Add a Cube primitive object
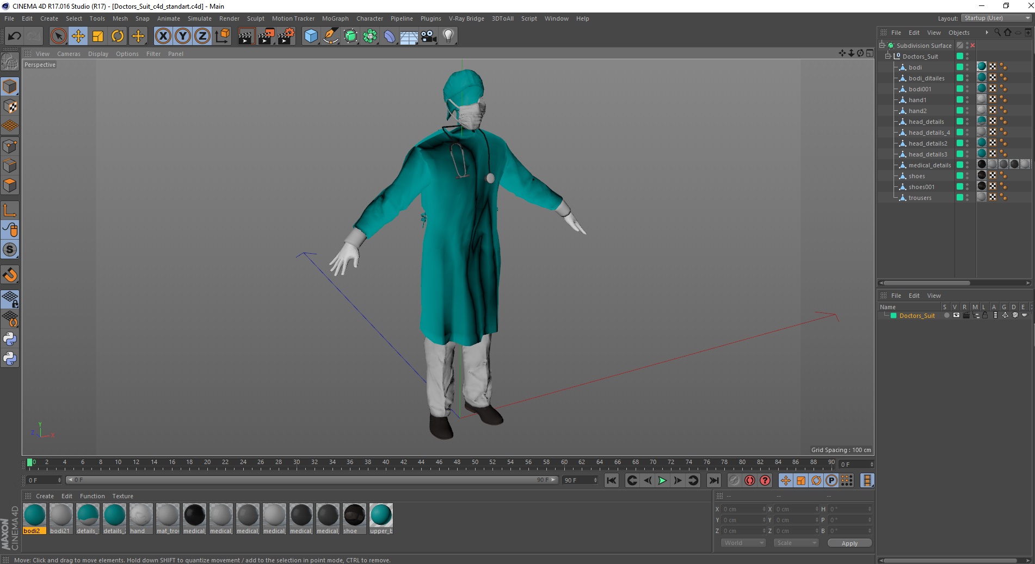1035x564 pixels. click(311, 36)
